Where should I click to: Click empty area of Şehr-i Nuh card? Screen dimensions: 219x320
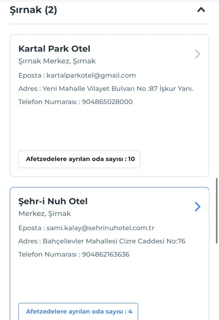coord(109,280)
